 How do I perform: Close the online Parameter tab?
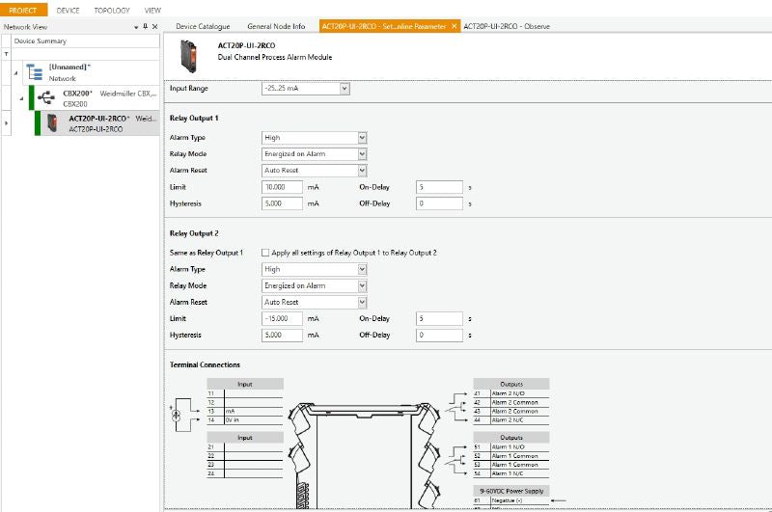pos(455,26)
